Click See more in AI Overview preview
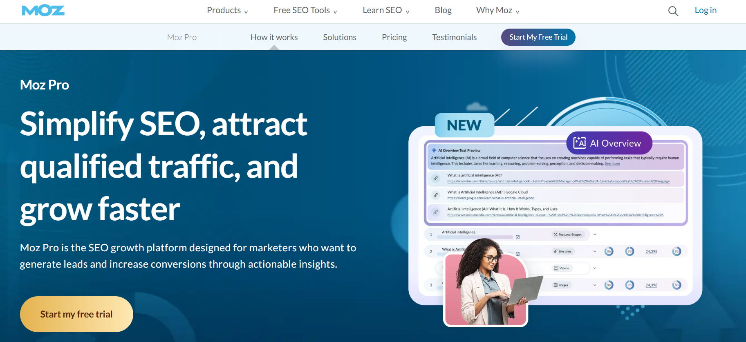Screen dimensions: 746x342 coord(612,163)
